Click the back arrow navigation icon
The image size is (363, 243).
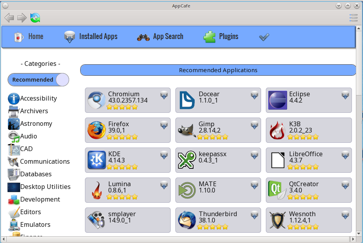(9, 18)
